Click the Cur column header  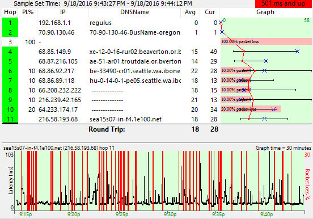click(210, 12)
